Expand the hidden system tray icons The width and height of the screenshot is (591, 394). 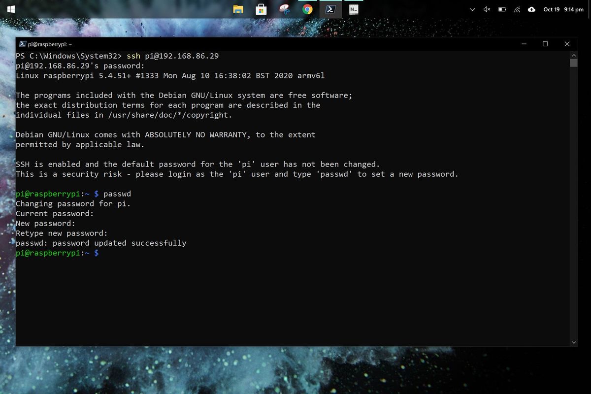[x=472, y=9]
